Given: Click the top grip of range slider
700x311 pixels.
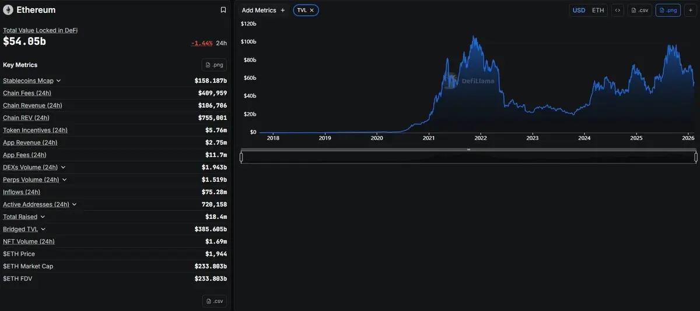Looking at the screenshot, I should click(468, 150).
